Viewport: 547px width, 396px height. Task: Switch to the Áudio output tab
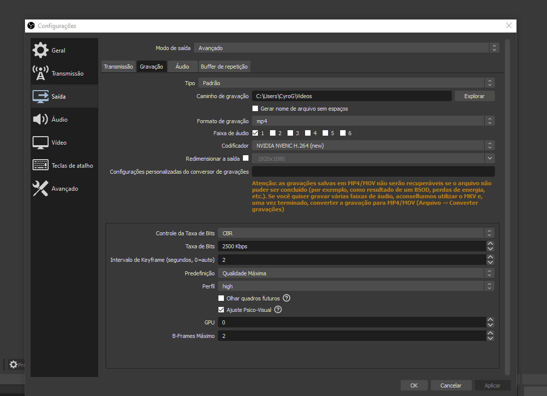point(182,67)
